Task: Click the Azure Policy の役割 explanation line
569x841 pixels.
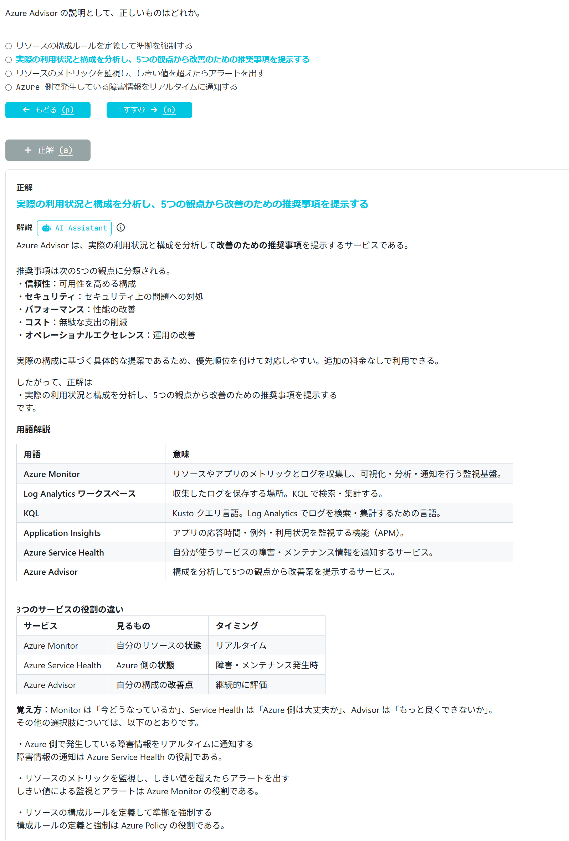Action: [122, 825]
